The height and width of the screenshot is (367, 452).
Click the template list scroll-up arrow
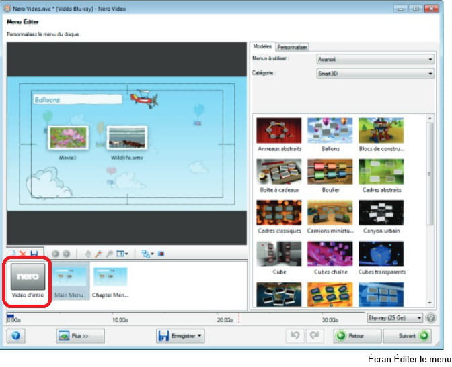430,118
